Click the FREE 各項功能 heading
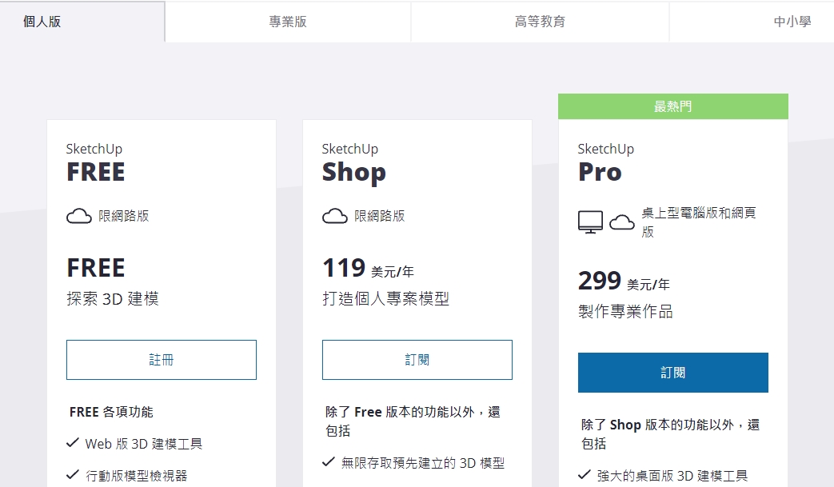The height and width of the screenshot is (487, 834). (111, 412)
